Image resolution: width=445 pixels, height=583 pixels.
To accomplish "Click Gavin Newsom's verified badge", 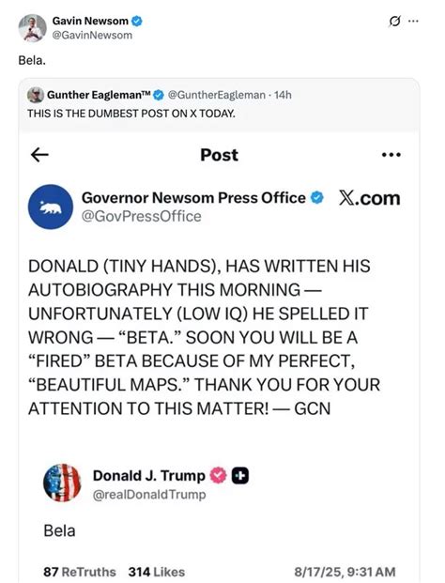I will pos(137,22).
